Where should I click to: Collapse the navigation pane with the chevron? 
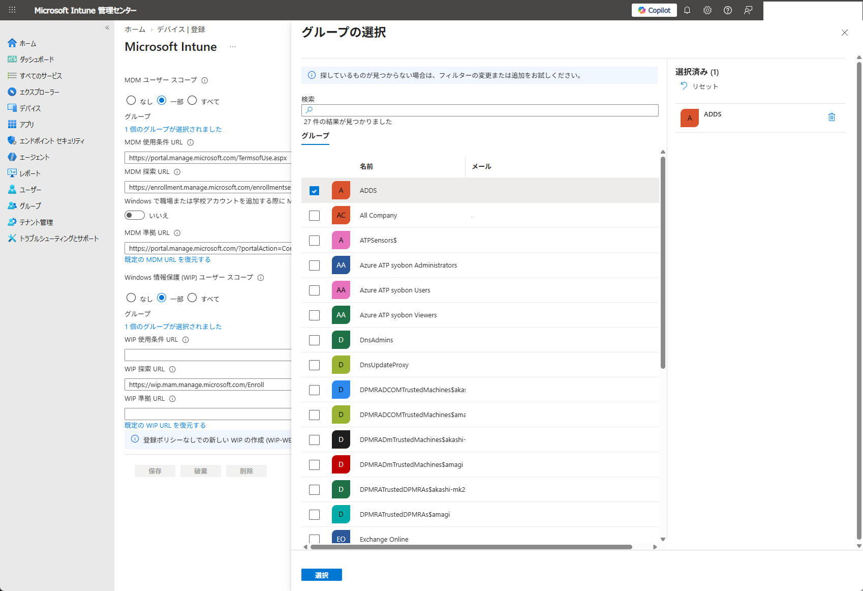pyautogui.click(x=107, y=27)
